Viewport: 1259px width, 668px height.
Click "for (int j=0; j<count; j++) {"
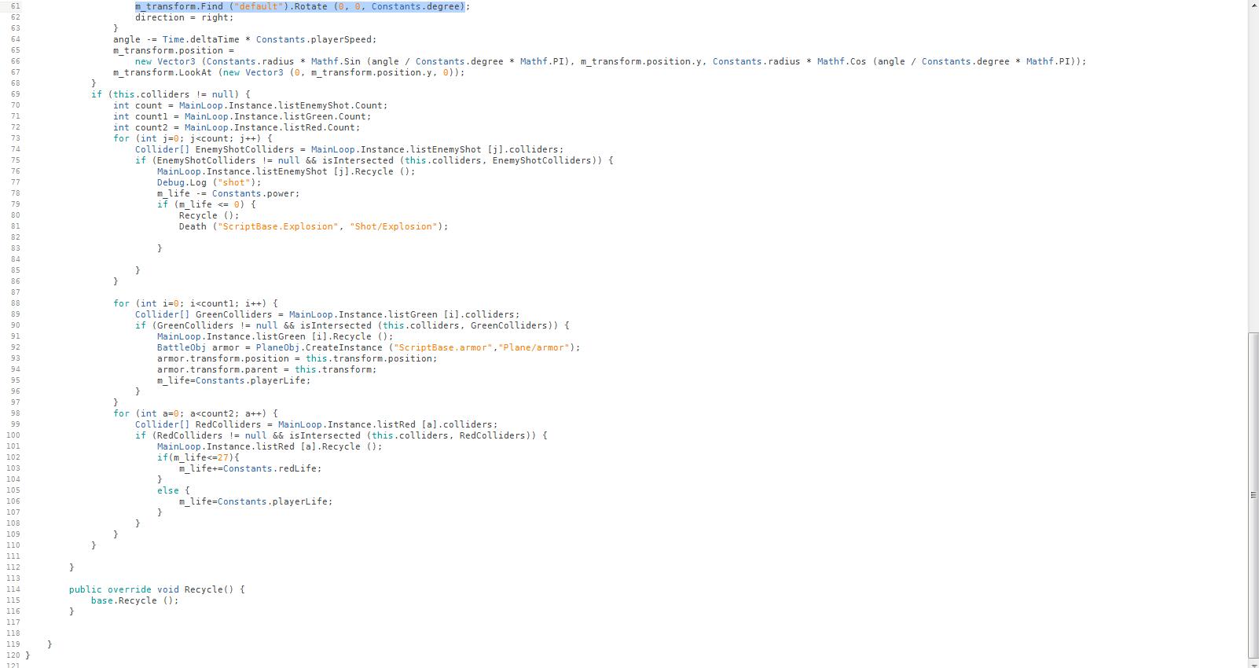193,138
